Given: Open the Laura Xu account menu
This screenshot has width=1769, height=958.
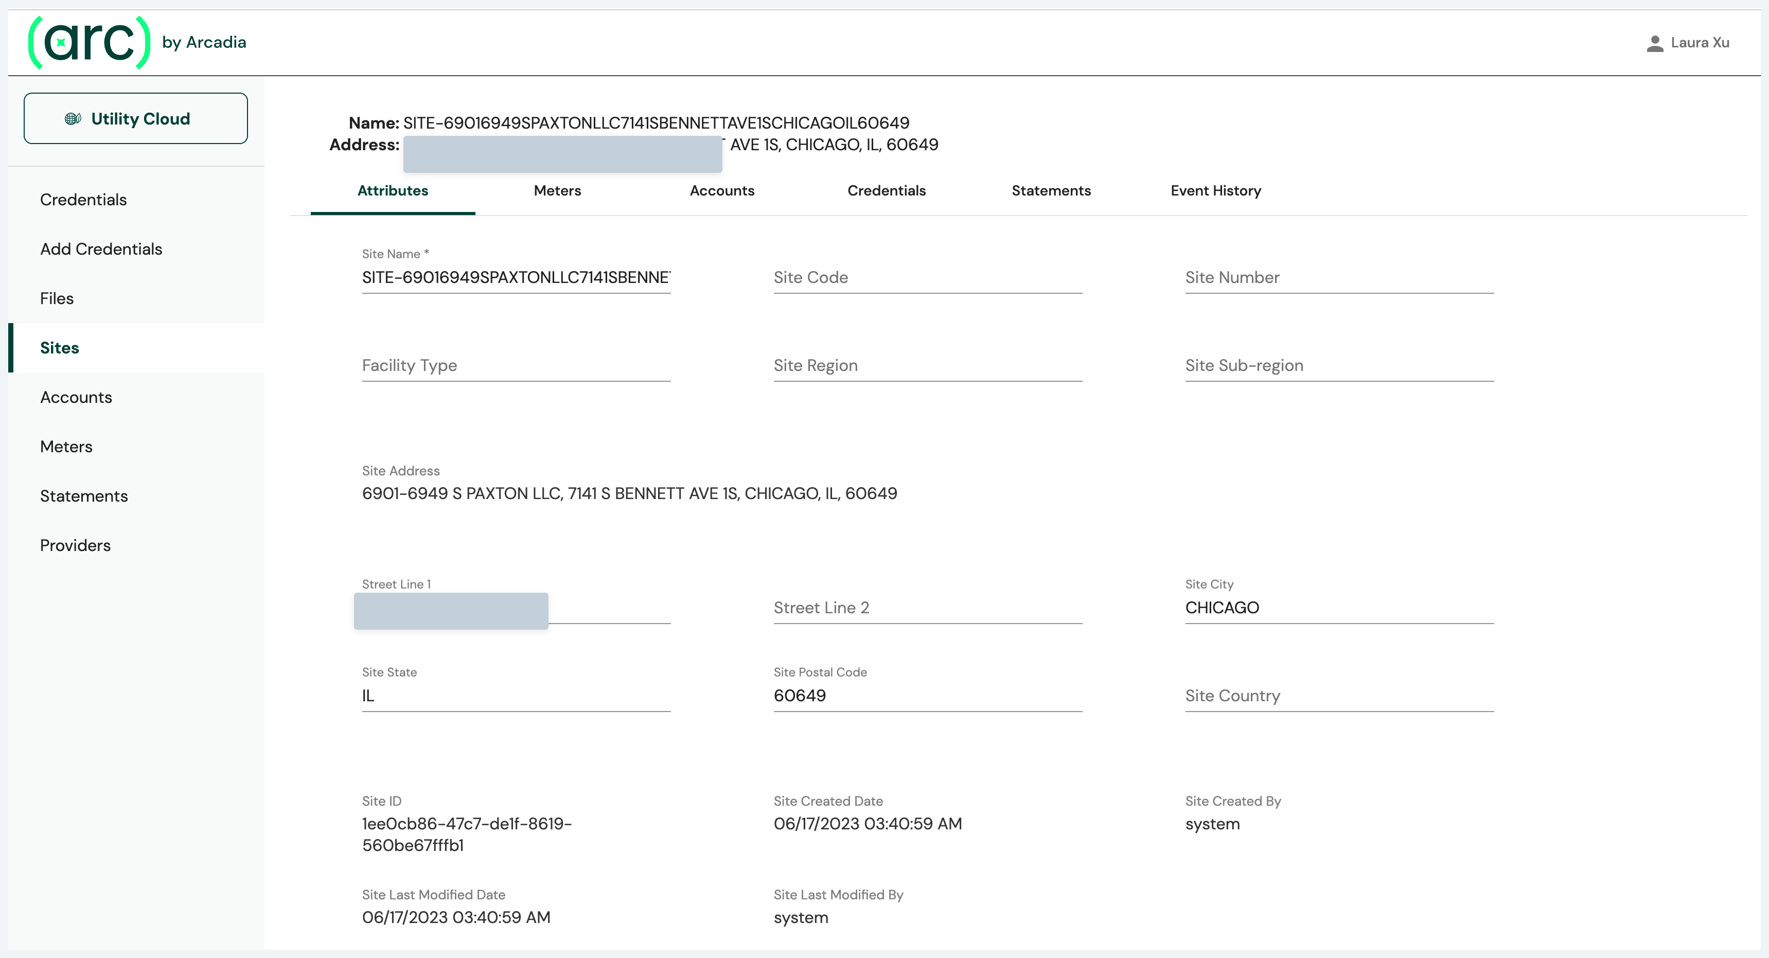Looking at the screenshot, I should pos(1699,43).
